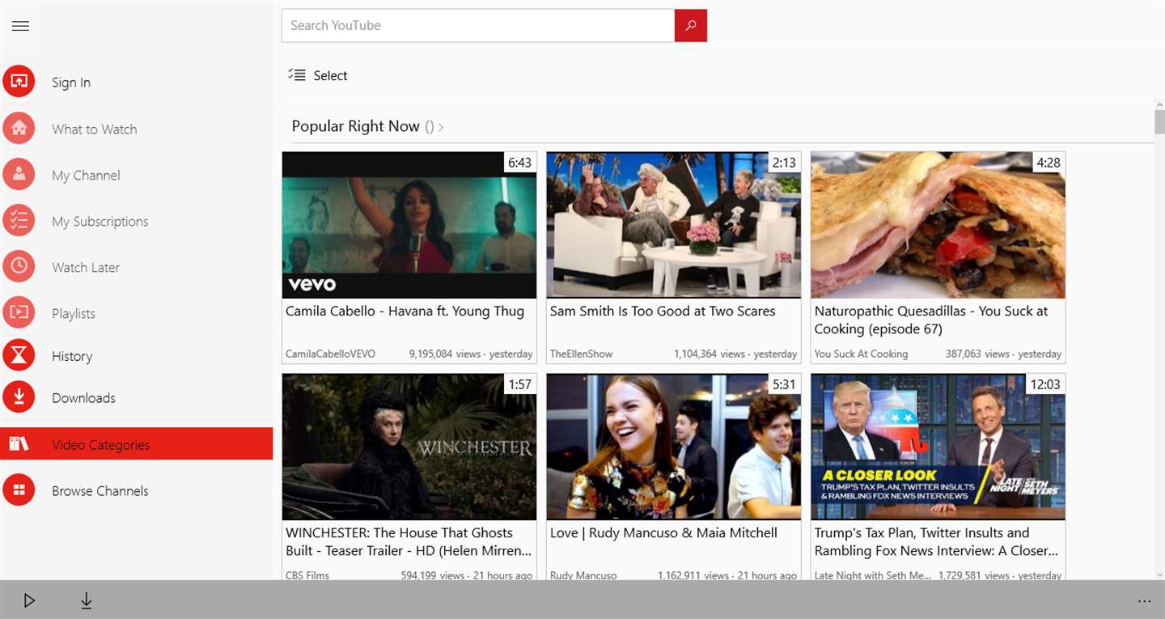Click the My Subscriptions checklist icon
This screenshot has height=619, width=1165.
tap(19, 220)
